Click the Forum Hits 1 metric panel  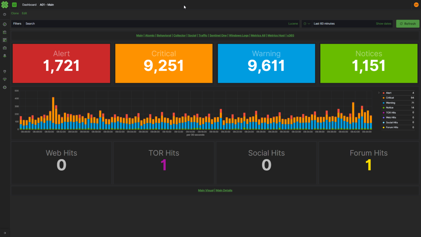coord(369,163)
